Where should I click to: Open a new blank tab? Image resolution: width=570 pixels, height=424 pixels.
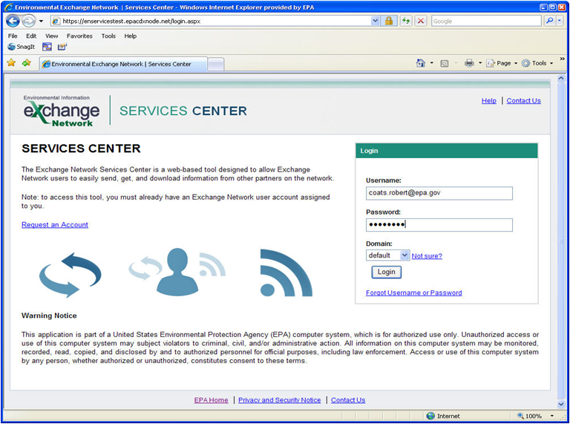[215, 65]
